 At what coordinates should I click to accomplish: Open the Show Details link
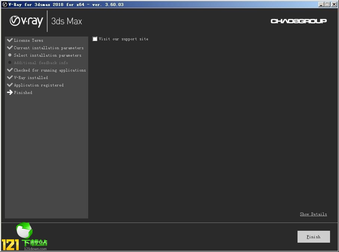point(313,214)
